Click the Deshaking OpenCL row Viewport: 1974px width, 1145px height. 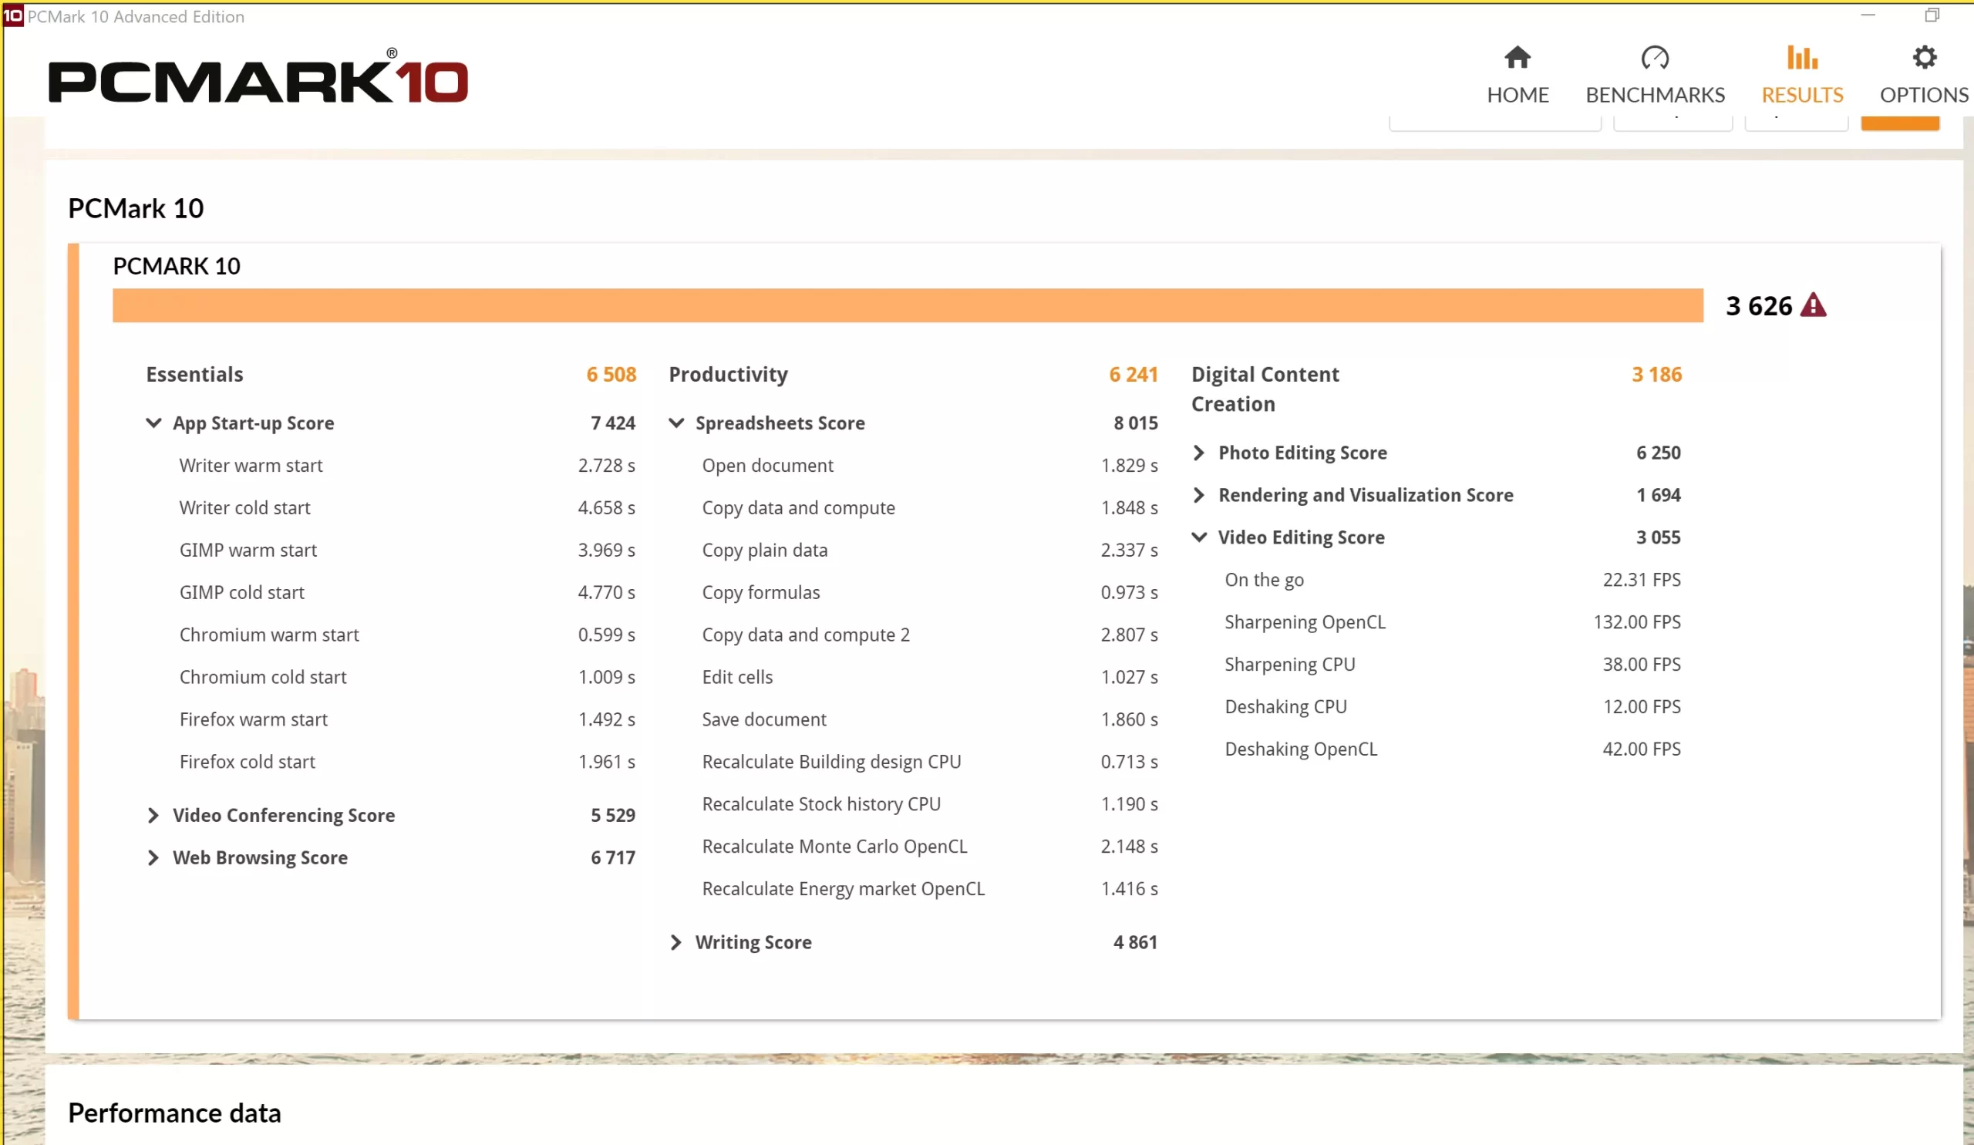click(1453, 749)
